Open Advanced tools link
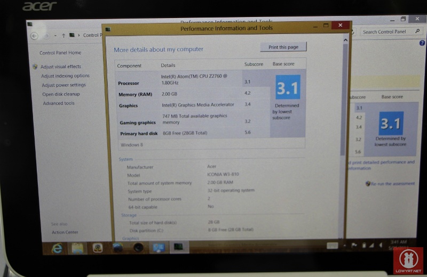 click(x=59, y=103)
